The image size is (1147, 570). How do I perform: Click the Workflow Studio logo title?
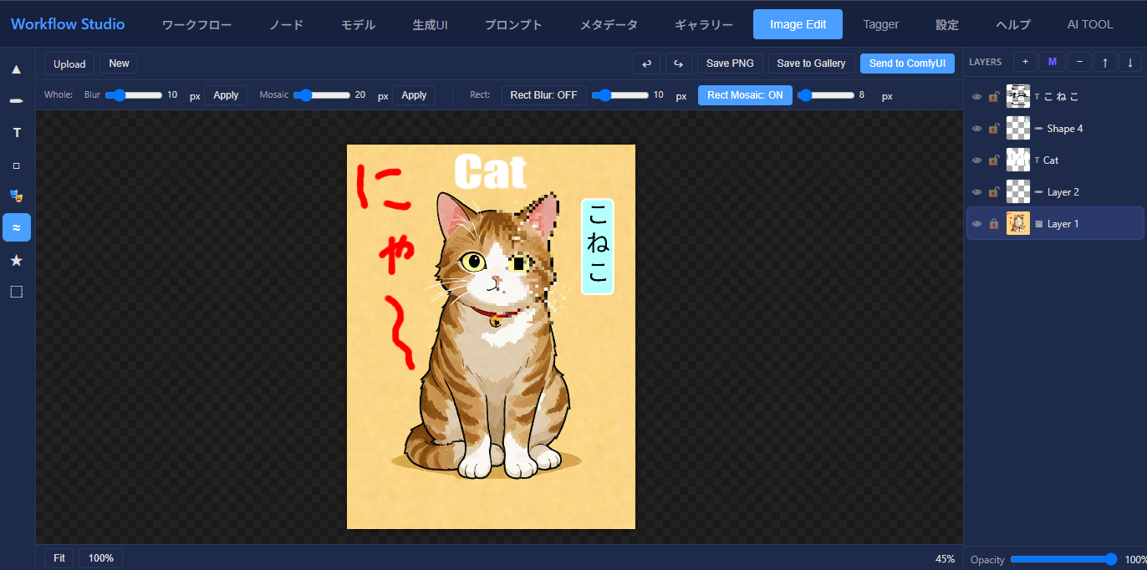coord(68,24)
